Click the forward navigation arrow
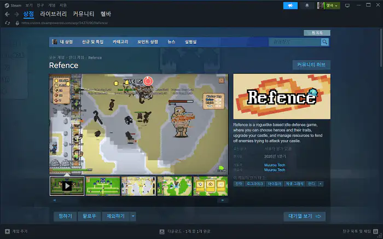Screen dimensions: 383x239 (x=16, y=14)
